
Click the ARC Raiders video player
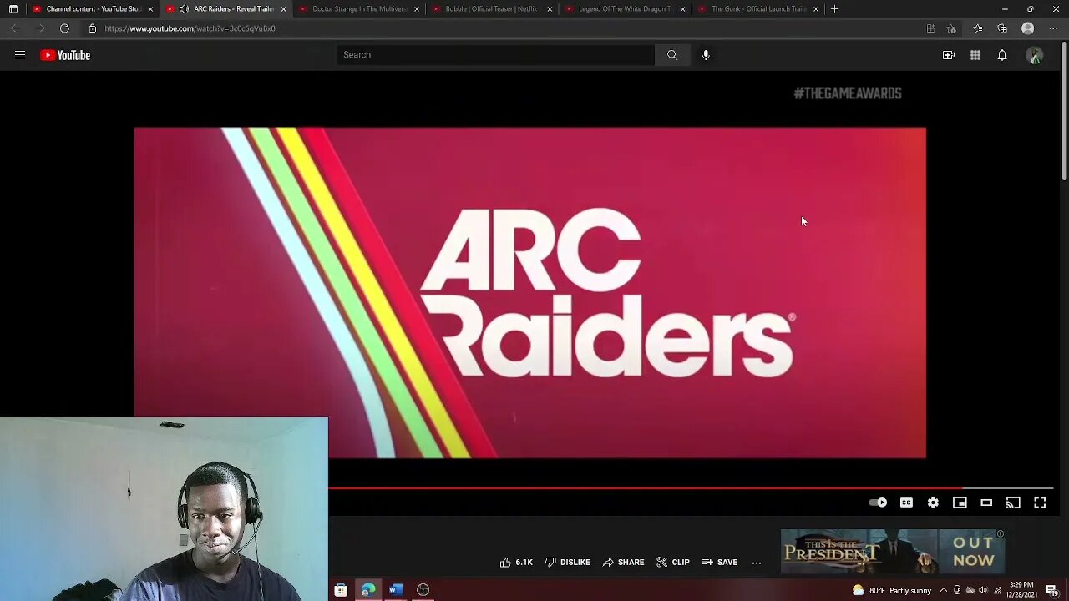(529, 292)
